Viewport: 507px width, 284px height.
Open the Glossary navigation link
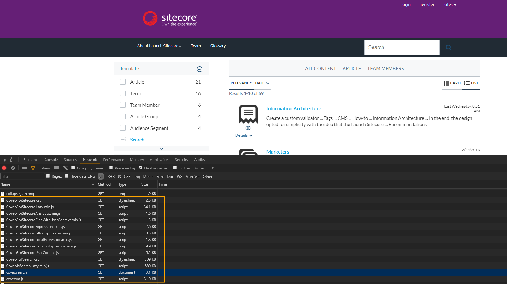(x=218, y=46)
